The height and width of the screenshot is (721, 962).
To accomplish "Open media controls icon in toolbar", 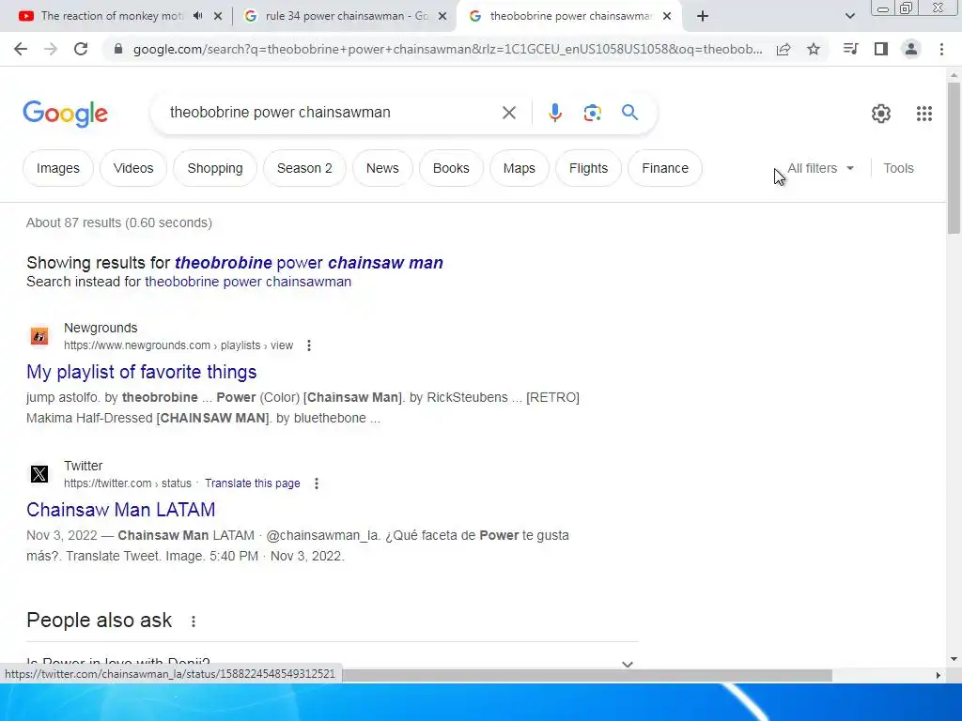I will coord(850,49).
